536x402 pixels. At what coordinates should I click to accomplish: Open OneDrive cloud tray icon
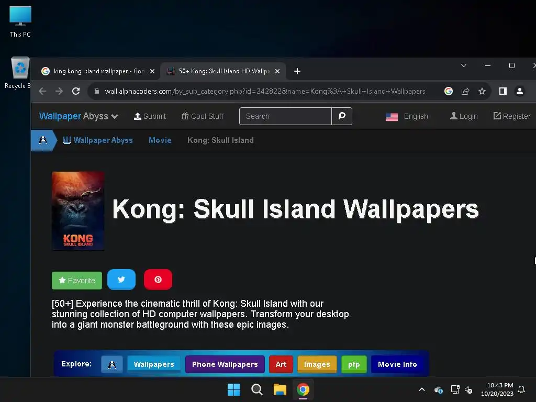[439, 389]
